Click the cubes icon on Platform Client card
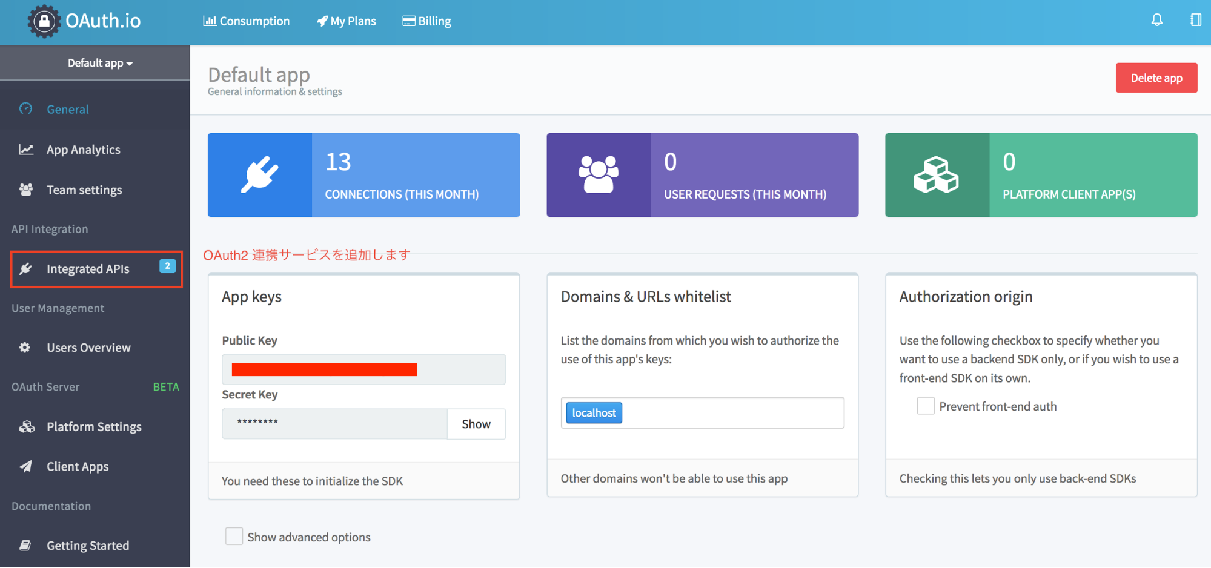Screen dimensions: 1211x568 (x=937, y=175)
